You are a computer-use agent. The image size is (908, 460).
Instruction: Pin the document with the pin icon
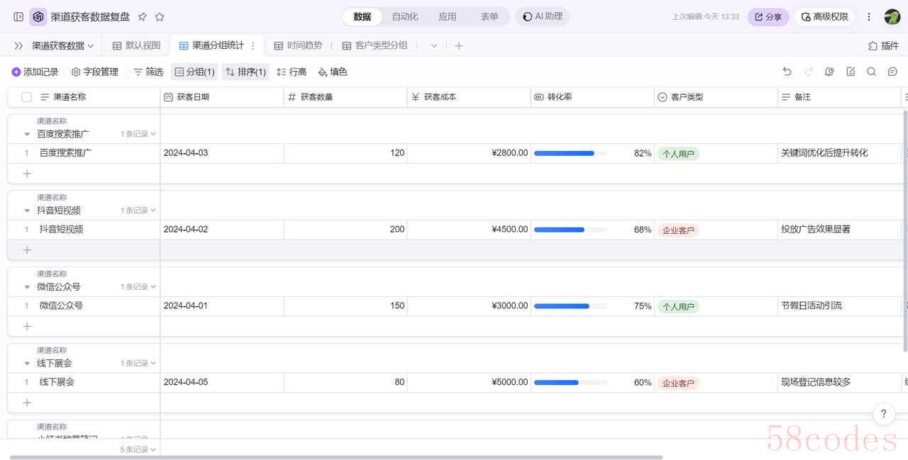tap(143, 16)
